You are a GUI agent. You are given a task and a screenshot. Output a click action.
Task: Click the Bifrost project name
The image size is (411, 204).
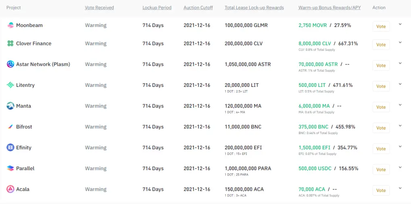coord(24,127)
